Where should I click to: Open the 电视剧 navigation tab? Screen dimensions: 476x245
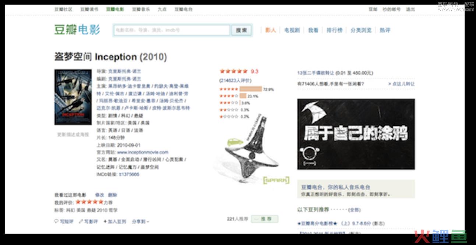pos(292,30)
